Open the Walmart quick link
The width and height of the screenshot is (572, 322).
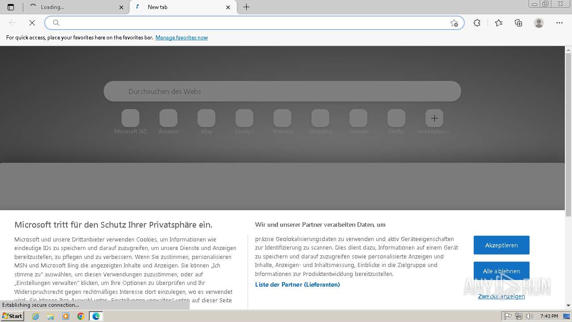[x=282, y=122]
